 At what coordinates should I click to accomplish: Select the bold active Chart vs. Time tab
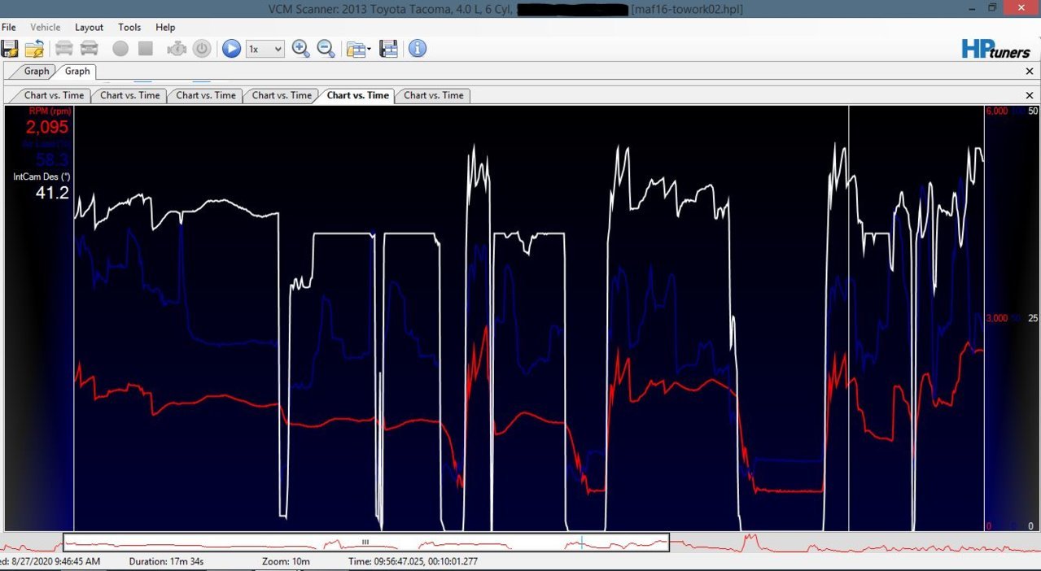[357, 95]
